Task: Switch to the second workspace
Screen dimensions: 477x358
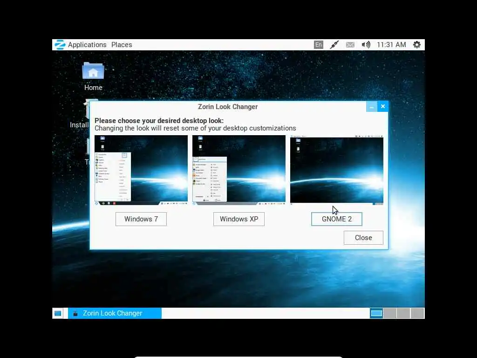Action: (x=390, y=313)
